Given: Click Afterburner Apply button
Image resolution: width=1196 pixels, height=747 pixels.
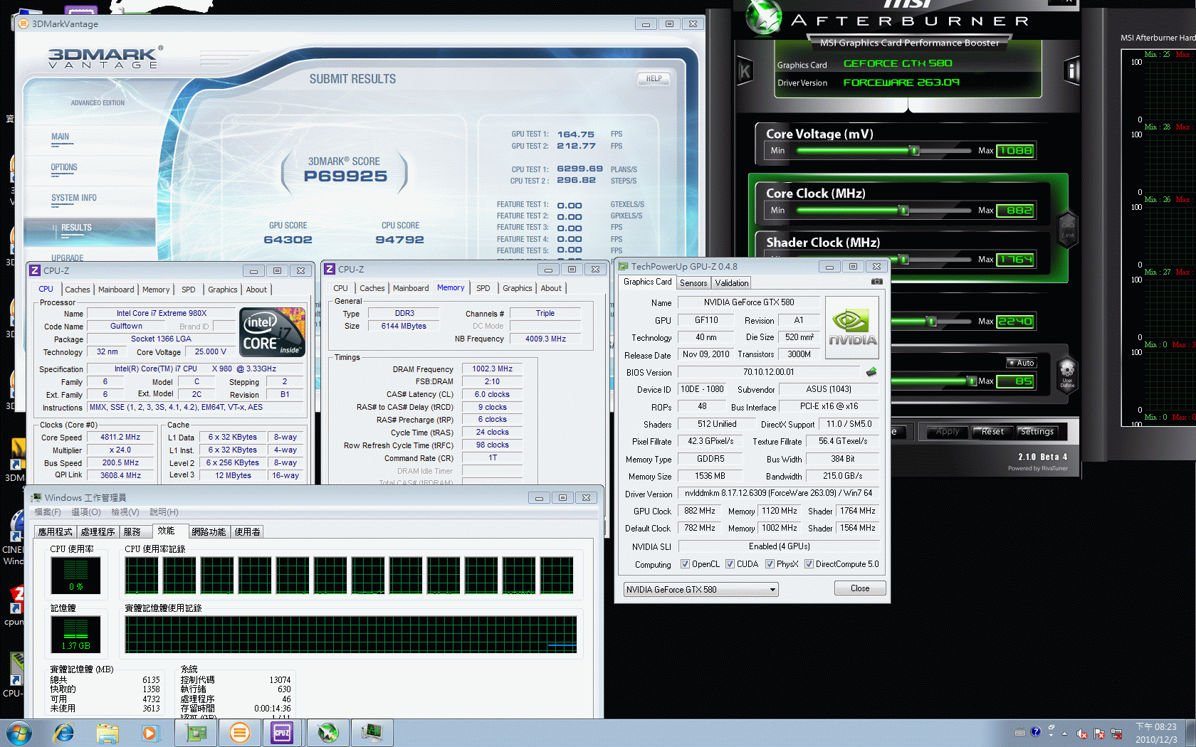Looking at the screenshot, I should point(948,432).
